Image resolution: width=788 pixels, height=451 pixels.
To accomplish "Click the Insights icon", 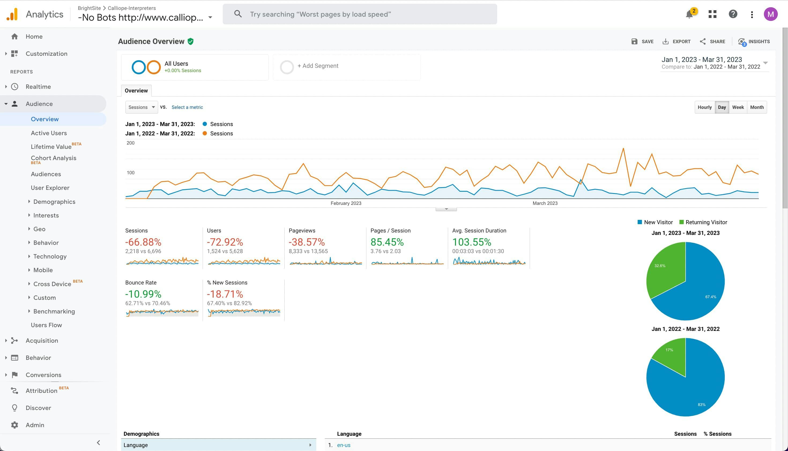I will (x=742, y=42).
